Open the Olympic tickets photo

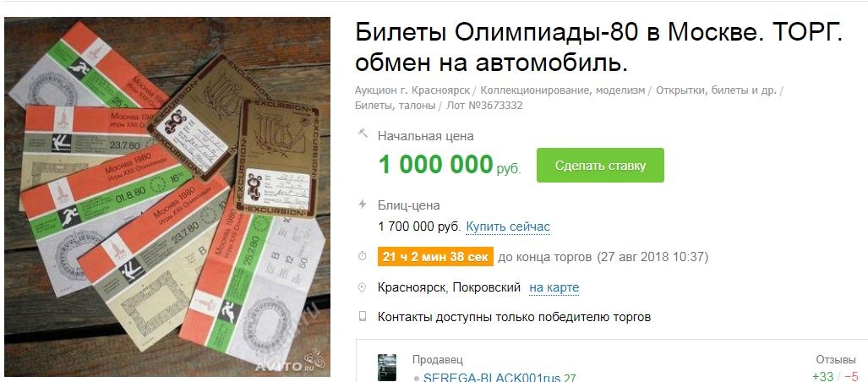[x=167, y=197]
